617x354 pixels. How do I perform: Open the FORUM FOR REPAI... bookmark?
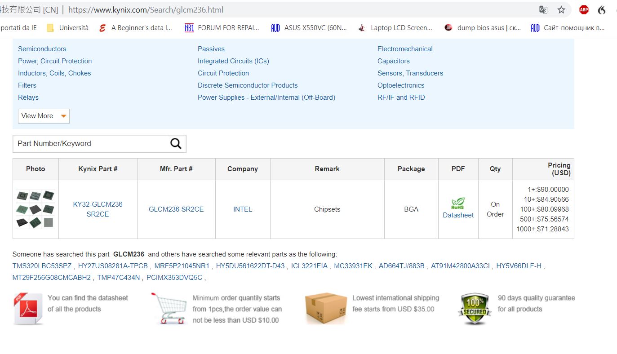click(222, 28)
